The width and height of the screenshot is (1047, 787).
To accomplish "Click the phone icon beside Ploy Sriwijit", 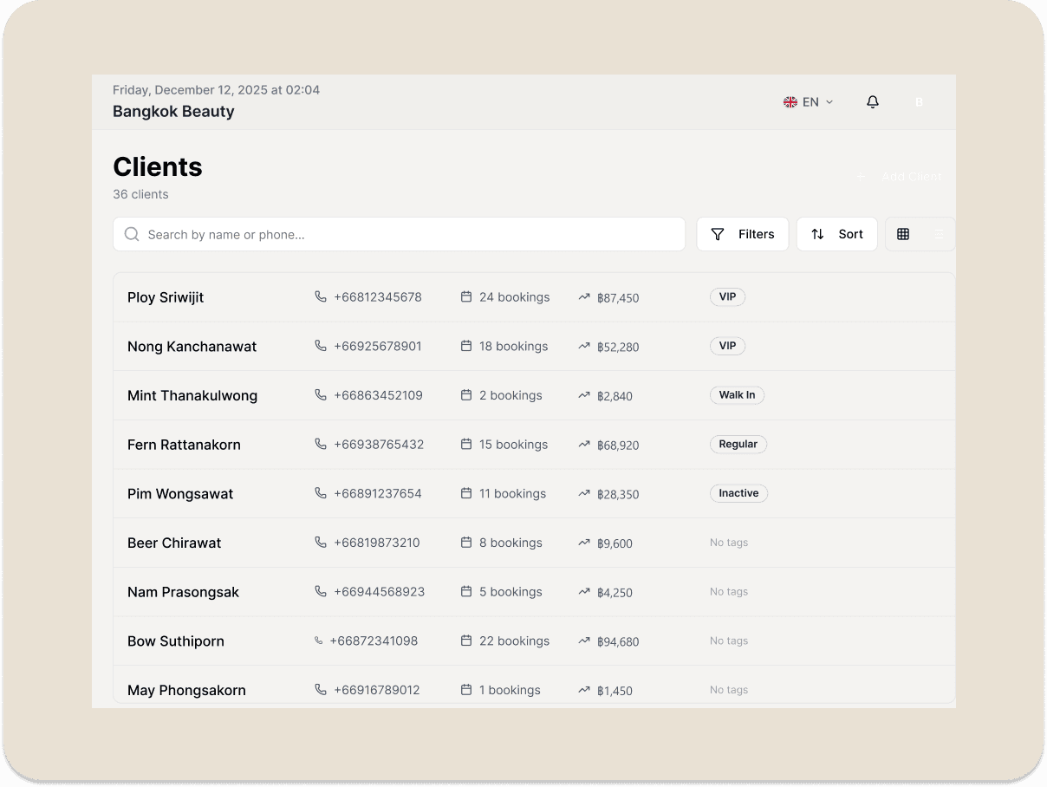I will pyautogui.click(x=320, y=296).
